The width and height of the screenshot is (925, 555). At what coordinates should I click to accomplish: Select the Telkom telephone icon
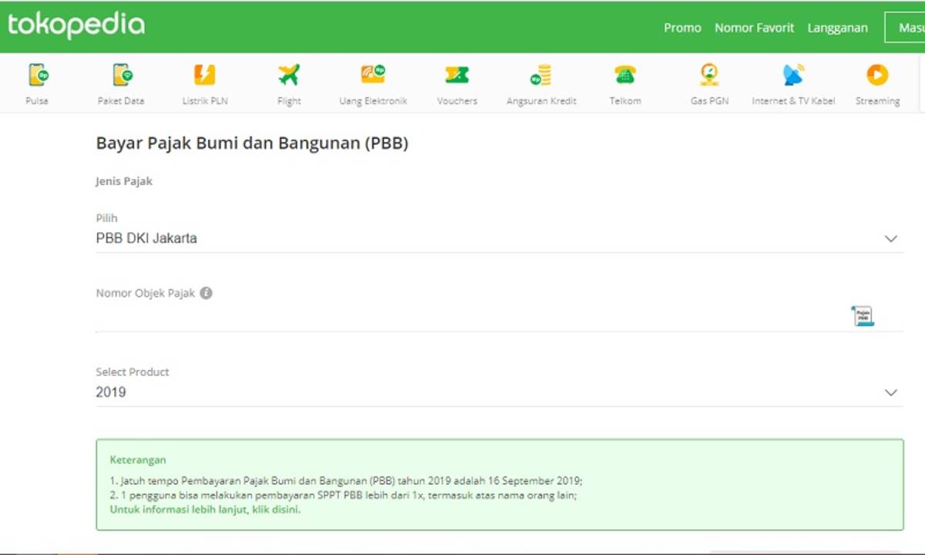pyautogui.click(x=625, y=76)
